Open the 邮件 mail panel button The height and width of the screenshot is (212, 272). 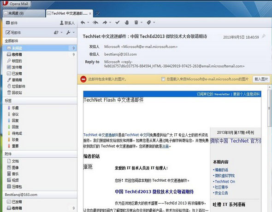(12, 23)
